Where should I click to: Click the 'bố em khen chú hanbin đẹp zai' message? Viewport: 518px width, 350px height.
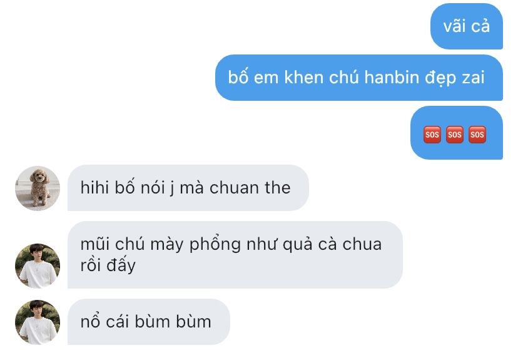point(359,78)
